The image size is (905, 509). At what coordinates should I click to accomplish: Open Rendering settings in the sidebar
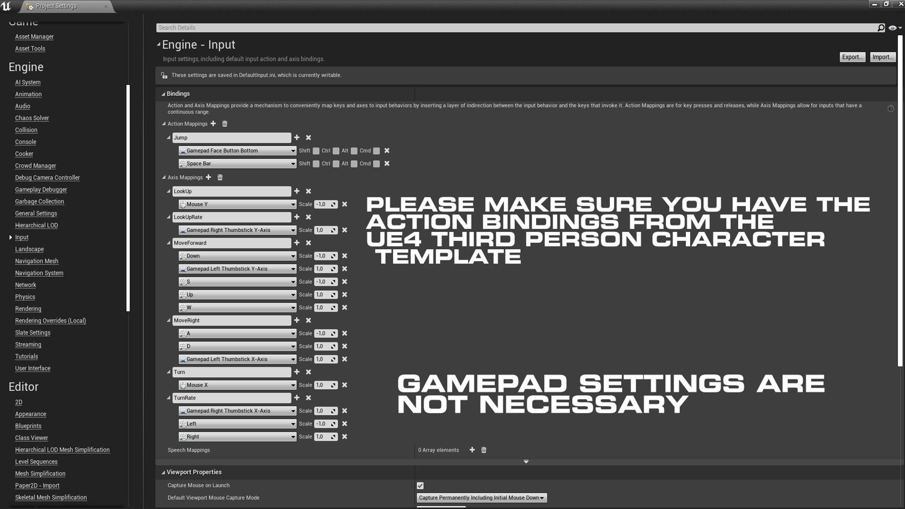(28, 309)
